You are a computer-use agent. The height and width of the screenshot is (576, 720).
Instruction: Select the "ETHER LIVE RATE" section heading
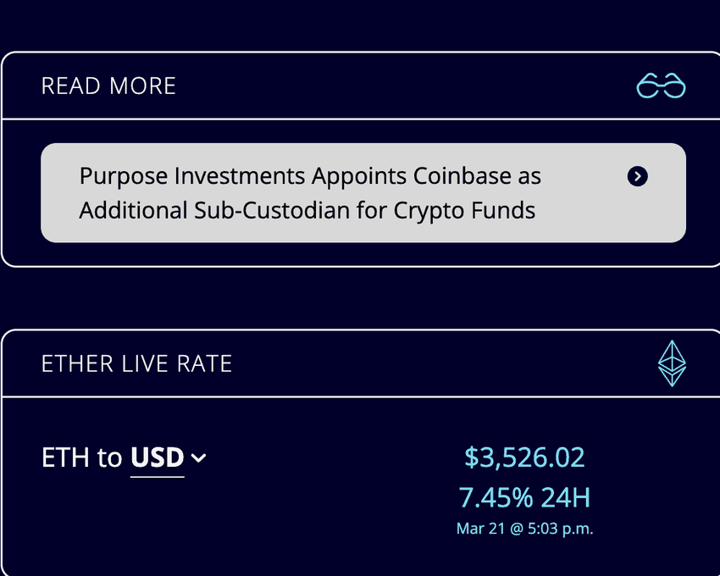point(136,363)
